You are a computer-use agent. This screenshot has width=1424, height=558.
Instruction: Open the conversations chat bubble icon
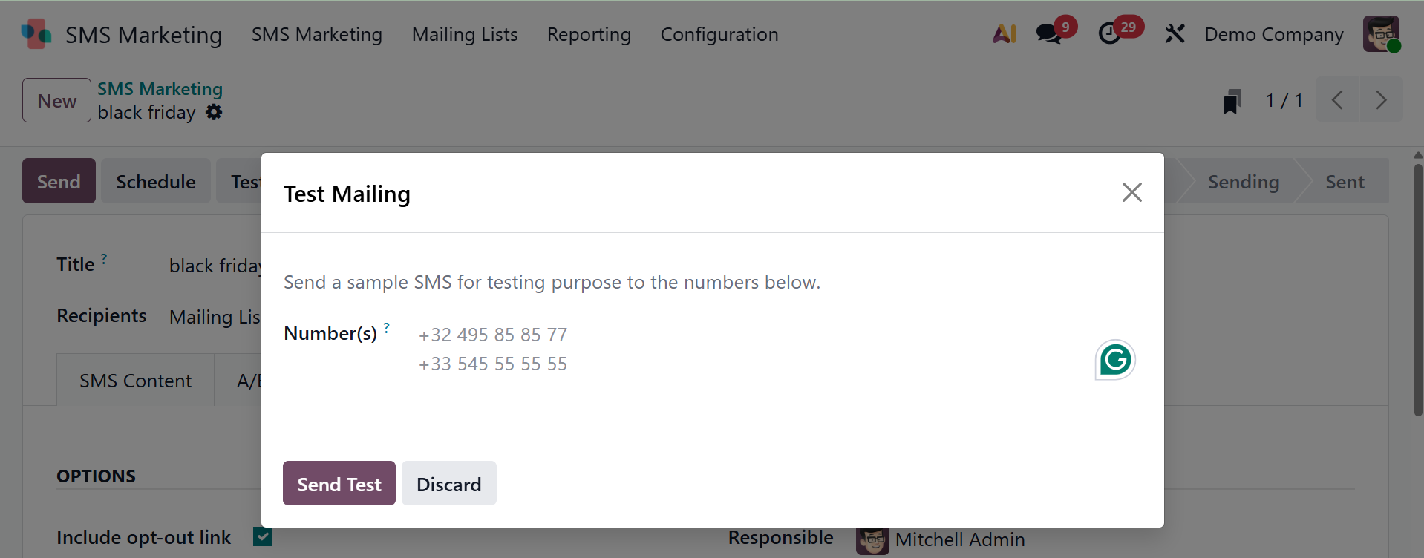pyautogui.click(x=1048, y=34)
